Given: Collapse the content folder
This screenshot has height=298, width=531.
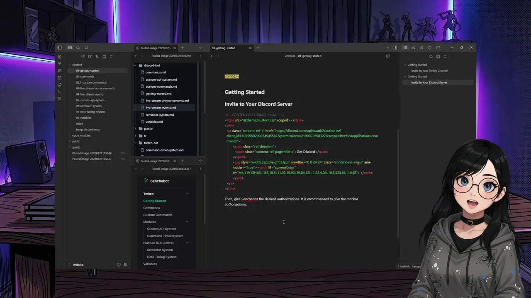Looking at the screenshot, I should click(x=69, y=65).
